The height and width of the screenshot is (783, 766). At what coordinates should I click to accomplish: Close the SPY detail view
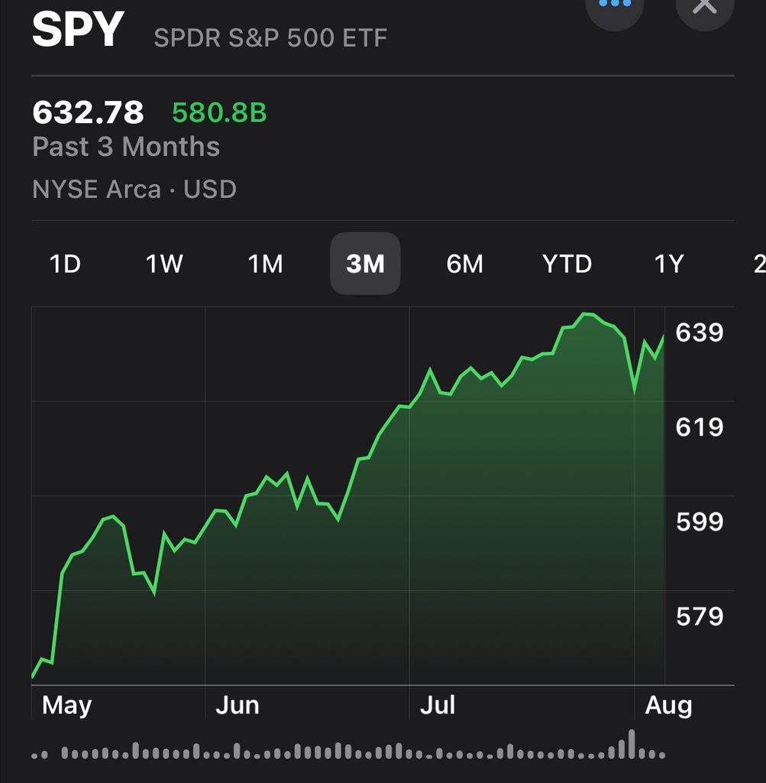[x=704, y=6]
